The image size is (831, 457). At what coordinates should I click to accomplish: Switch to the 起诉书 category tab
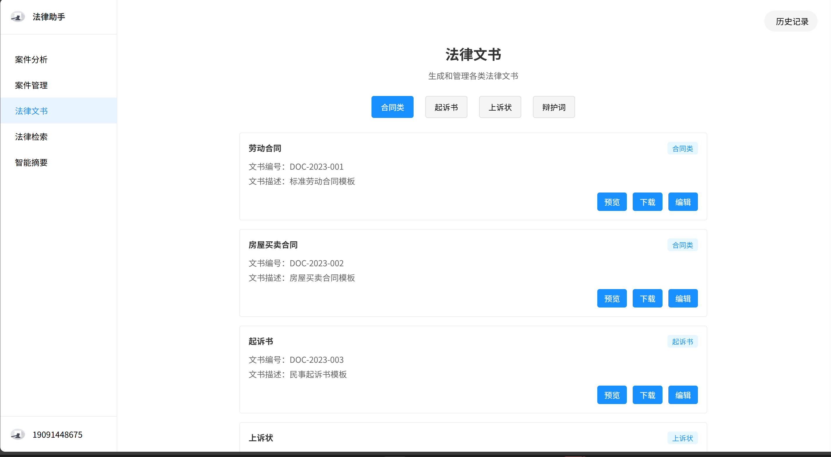click(446, 107)
